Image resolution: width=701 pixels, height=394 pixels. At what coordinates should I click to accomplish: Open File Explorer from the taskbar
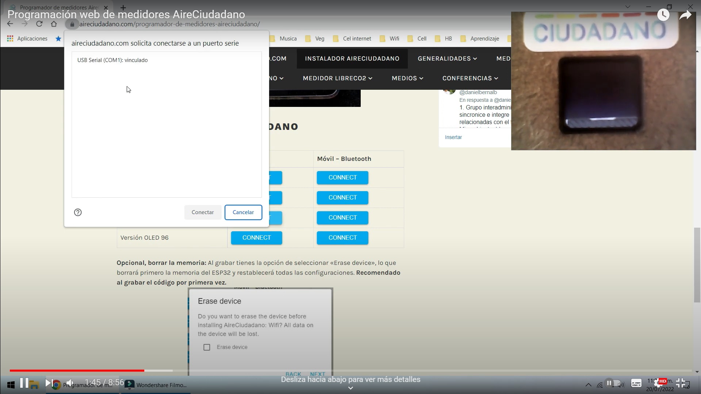34,385
